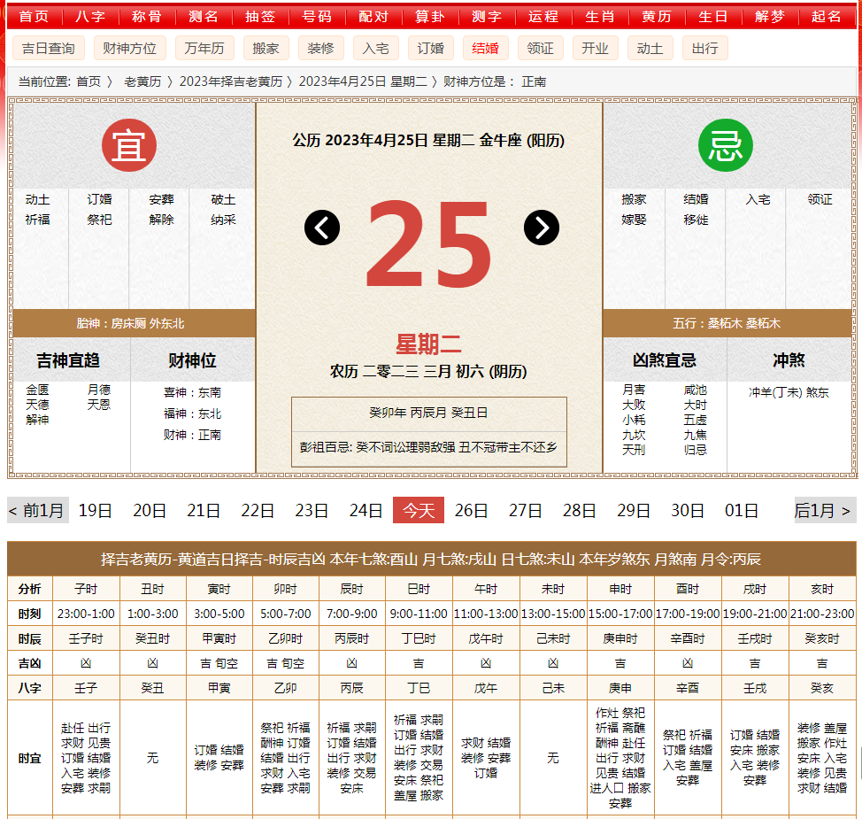This screenshot has height=819, width=862.
Task: Navigate to 26日 in date strip
Action: pos(472,510)
